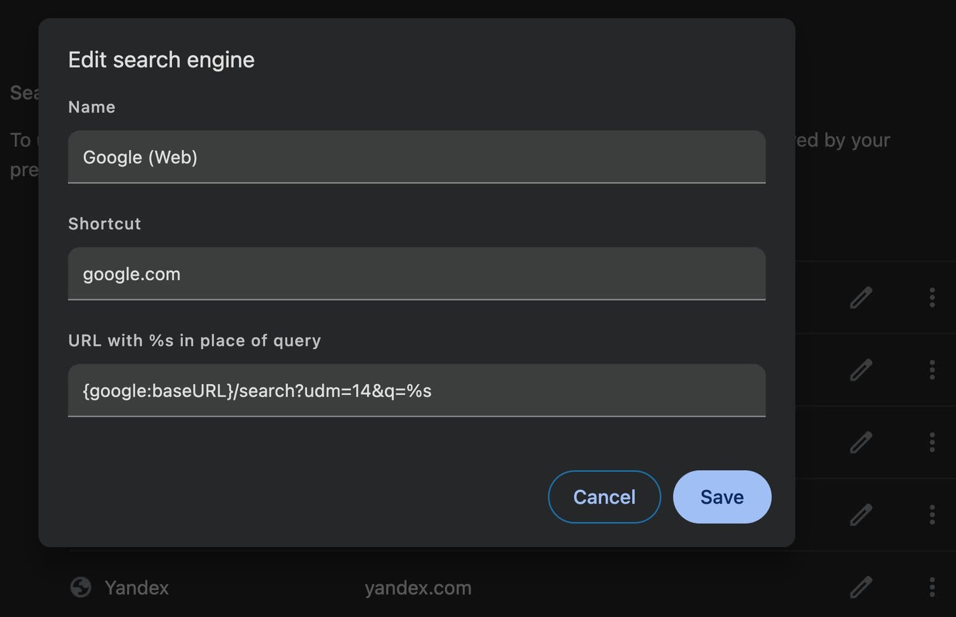Open the topmost three-dot actions menu
Viewport: 956px width, 617px height.
(x=932, y=297)
